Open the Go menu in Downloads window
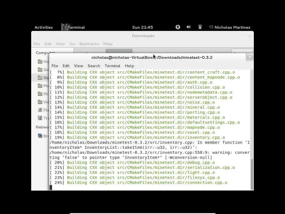This screenshot has width=285, height=214. pos(72,44)
